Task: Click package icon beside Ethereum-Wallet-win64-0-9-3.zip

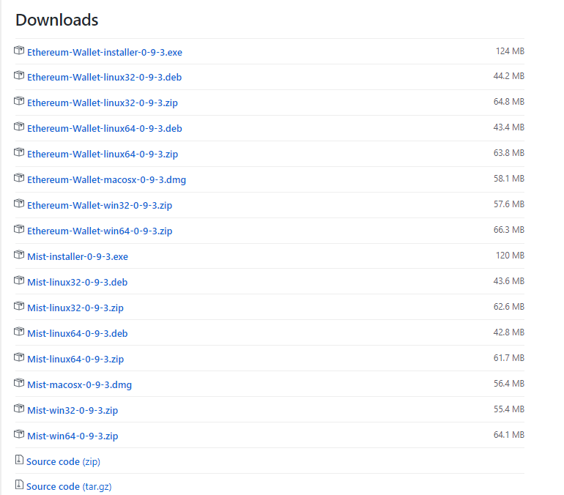Action: [19, 229]
